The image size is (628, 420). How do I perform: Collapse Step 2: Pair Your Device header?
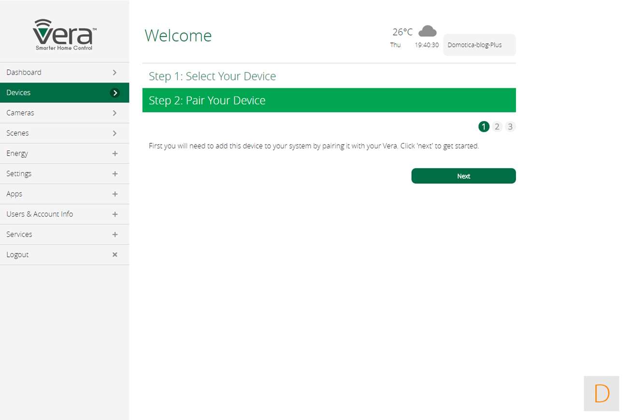[328, 100]
